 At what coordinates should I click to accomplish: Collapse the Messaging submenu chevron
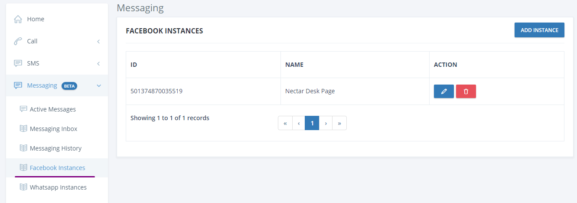[98, 85]
